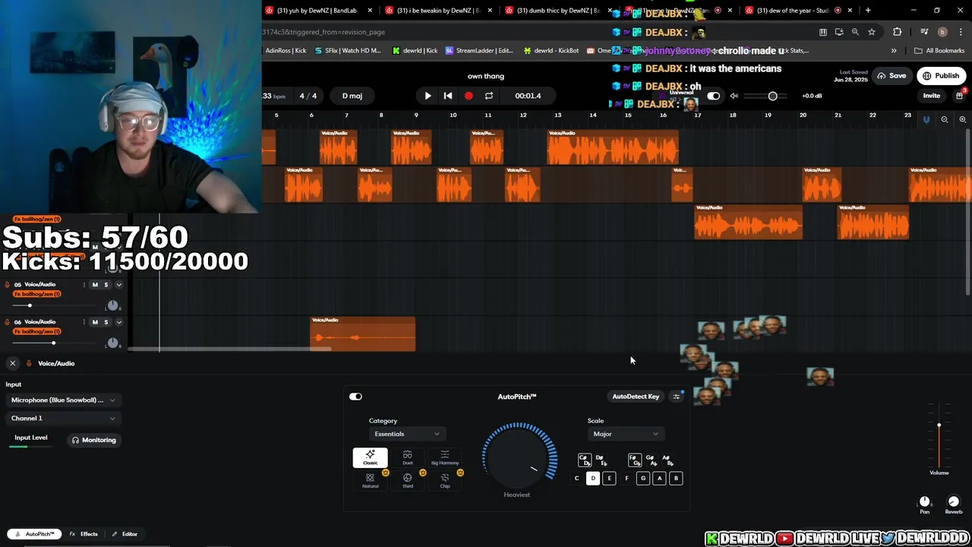Click the Reverb knob
The width and height of the screenshot is (972, 547).
point(954,502)
